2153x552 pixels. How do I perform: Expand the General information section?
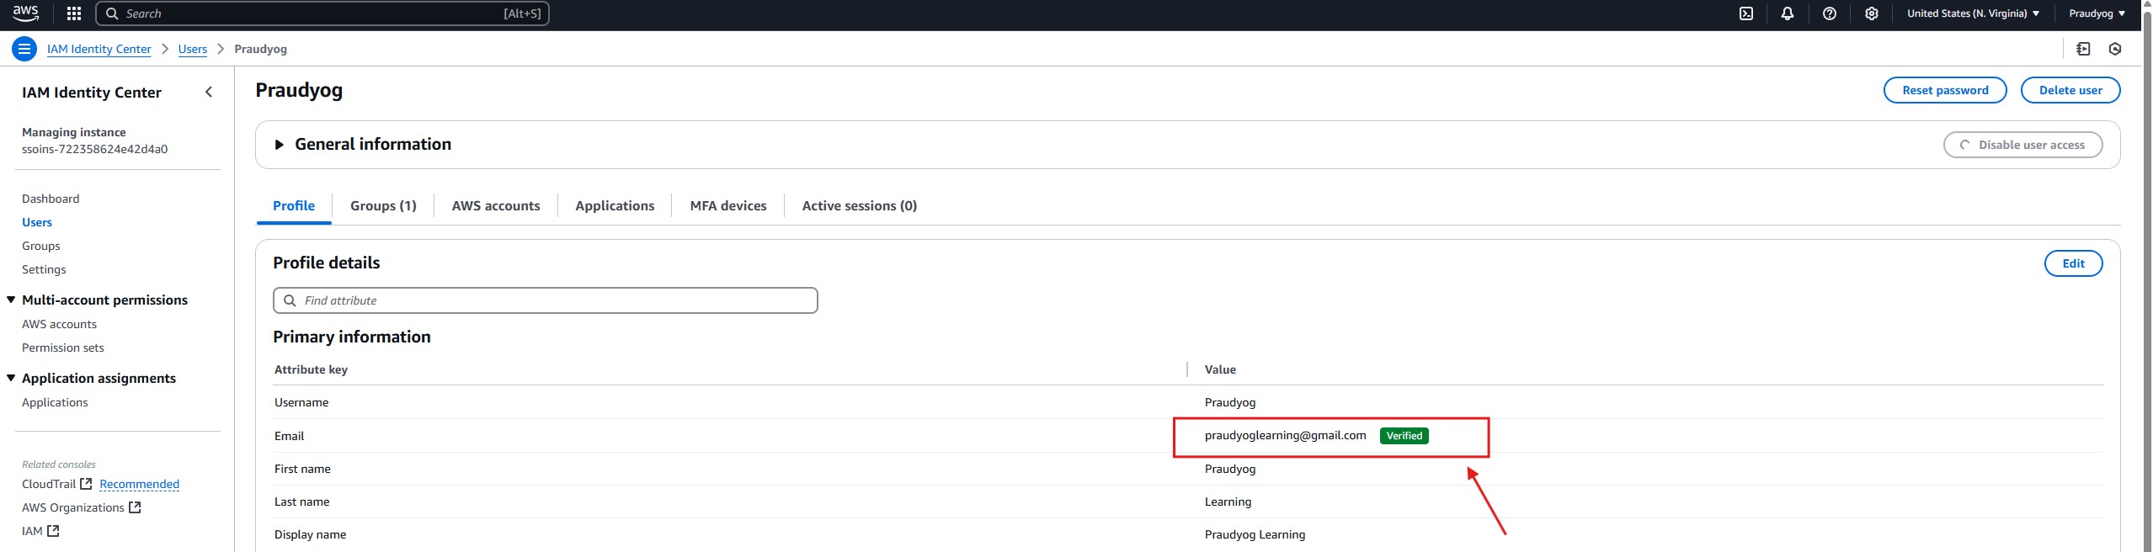click(280, 145)
